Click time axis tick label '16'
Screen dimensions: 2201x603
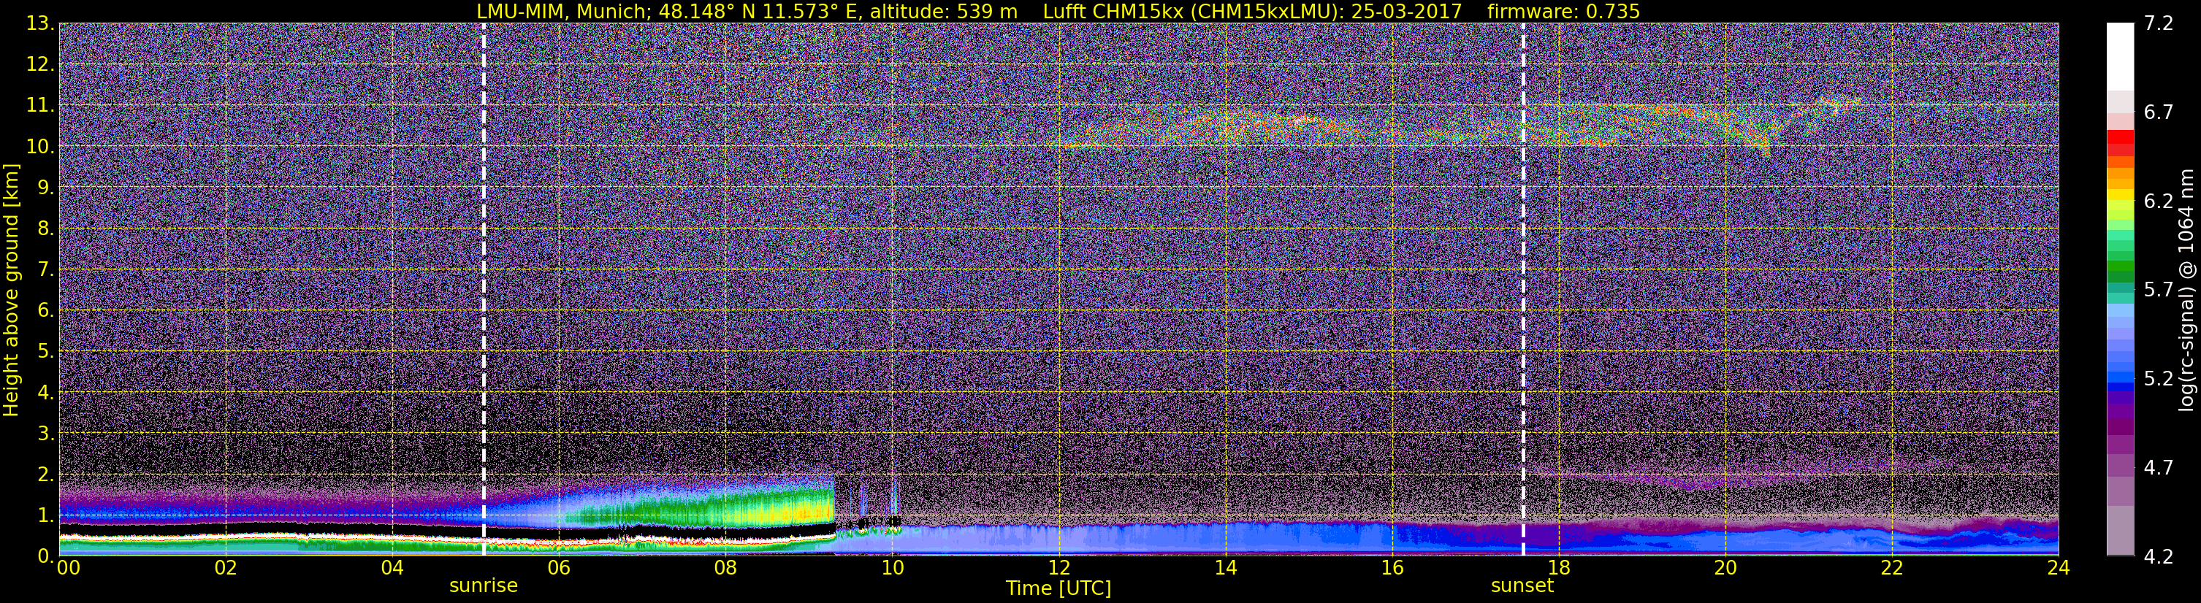coord(1392,568)
